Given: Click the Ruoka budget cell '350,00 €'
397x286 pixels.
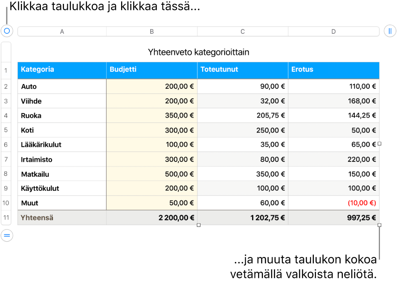Looking at the screenshot, I should point(152,116).
